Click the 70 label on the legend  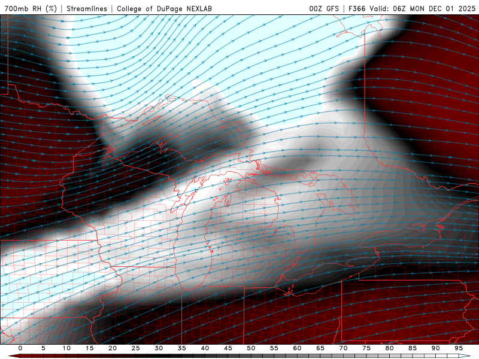click(x=343, y=348)
